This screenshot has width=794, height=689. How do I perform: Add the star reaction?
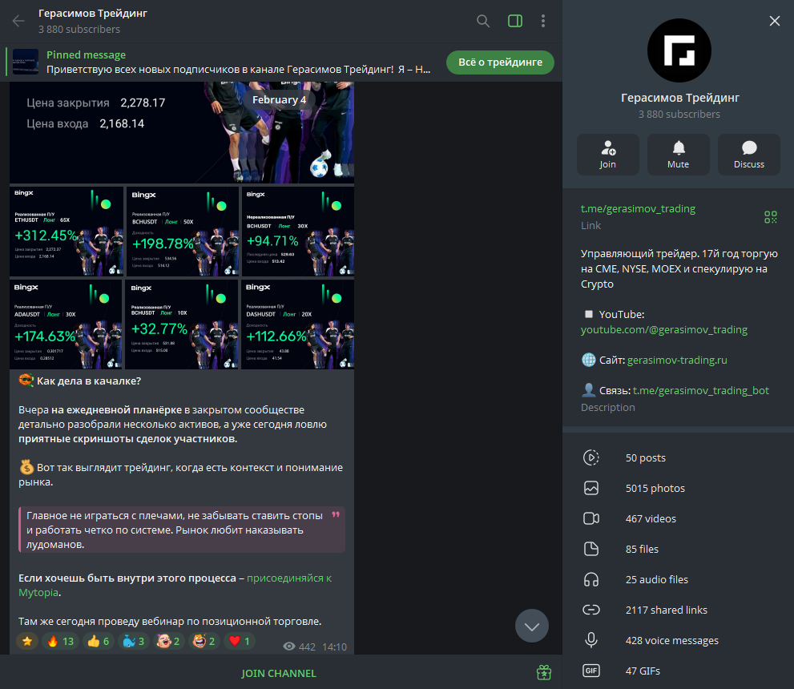[x=27, y=642]
